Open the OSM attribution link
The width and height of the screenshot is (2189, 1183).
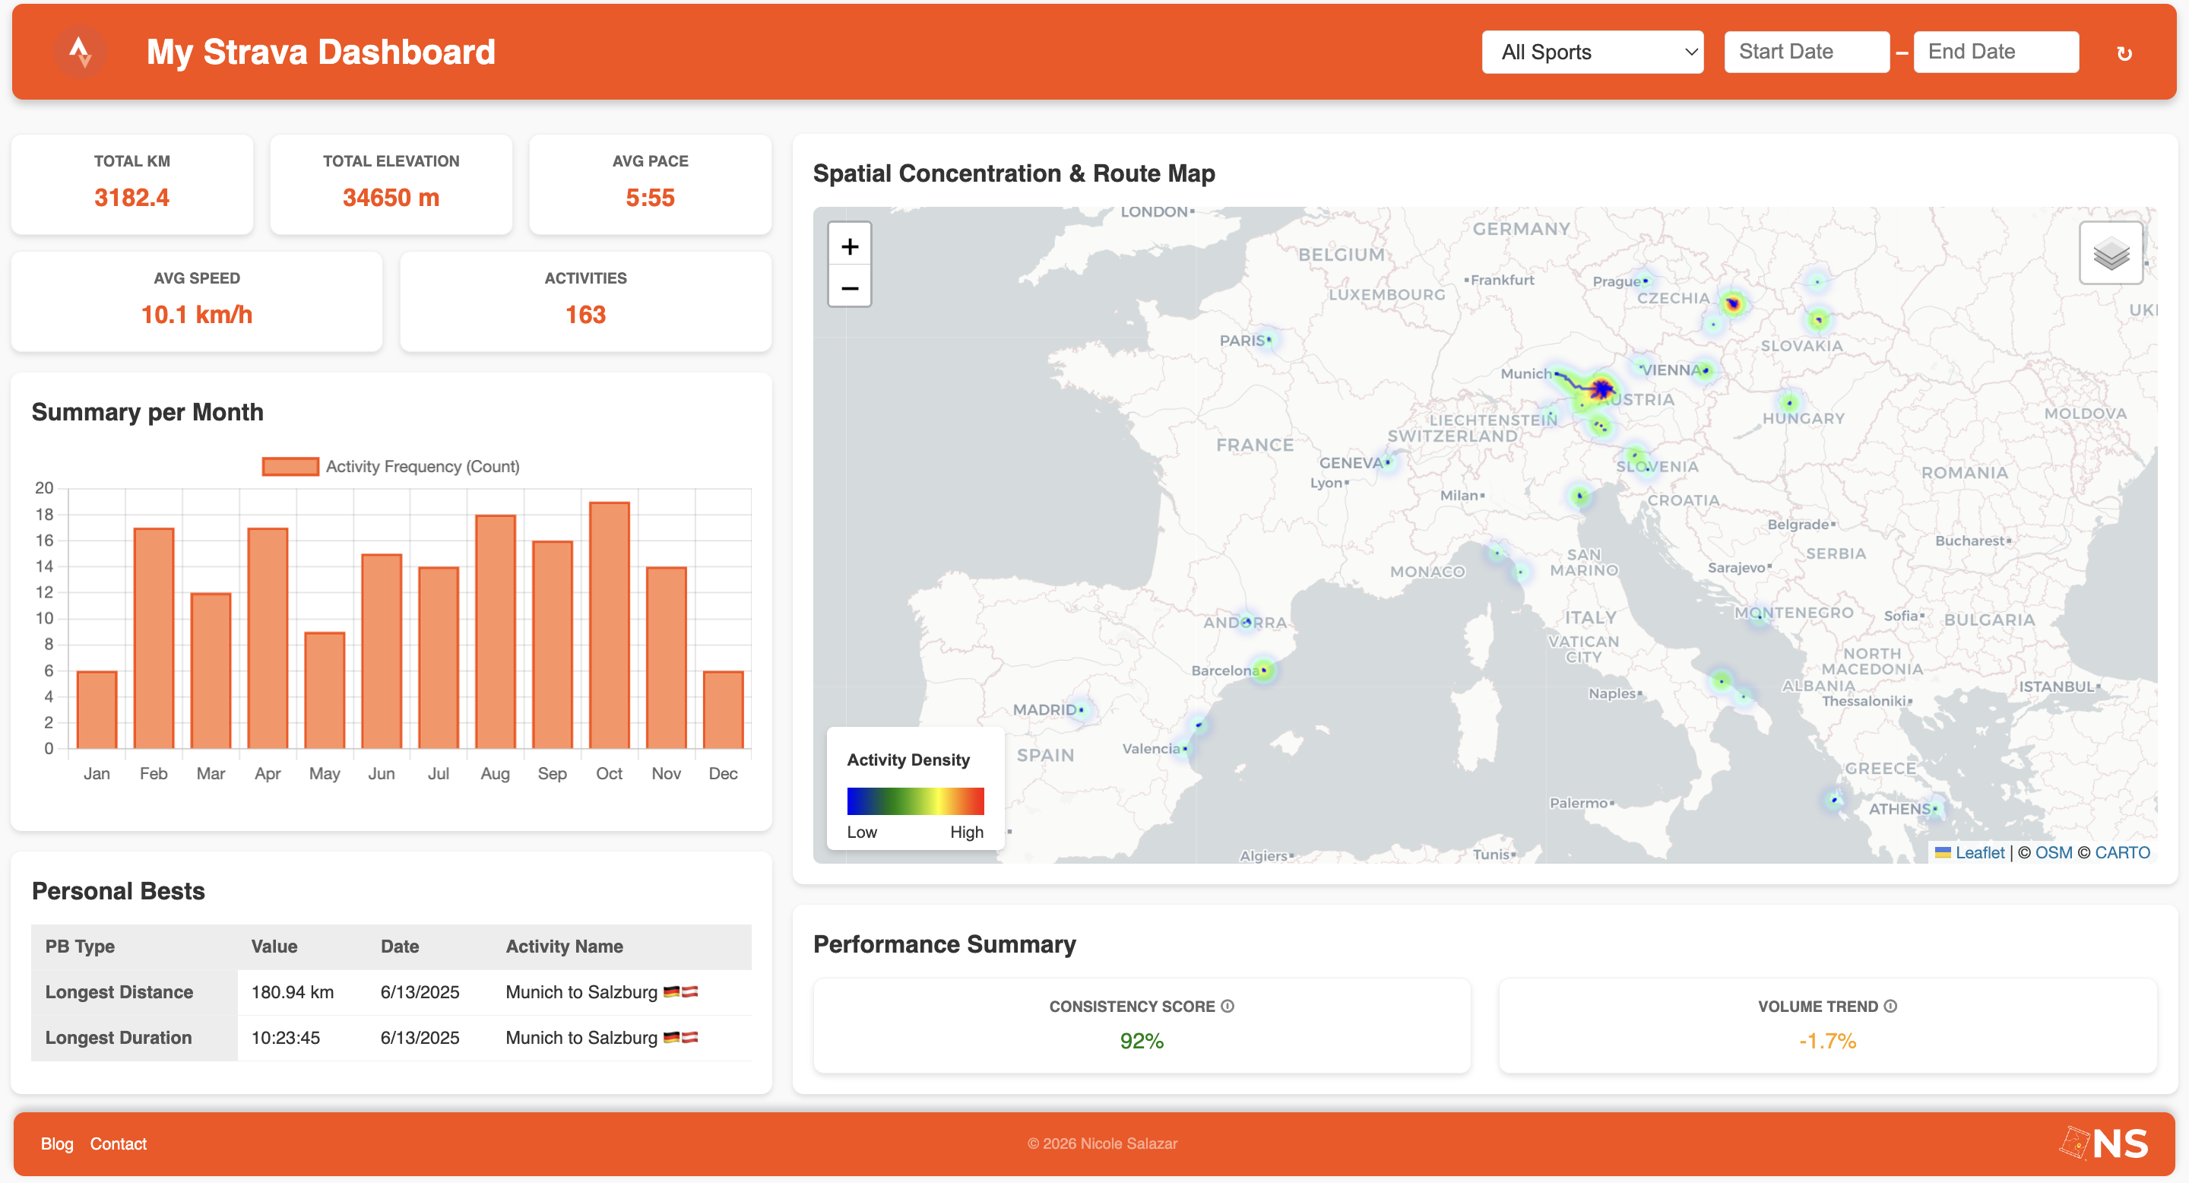pos(2053,852)
